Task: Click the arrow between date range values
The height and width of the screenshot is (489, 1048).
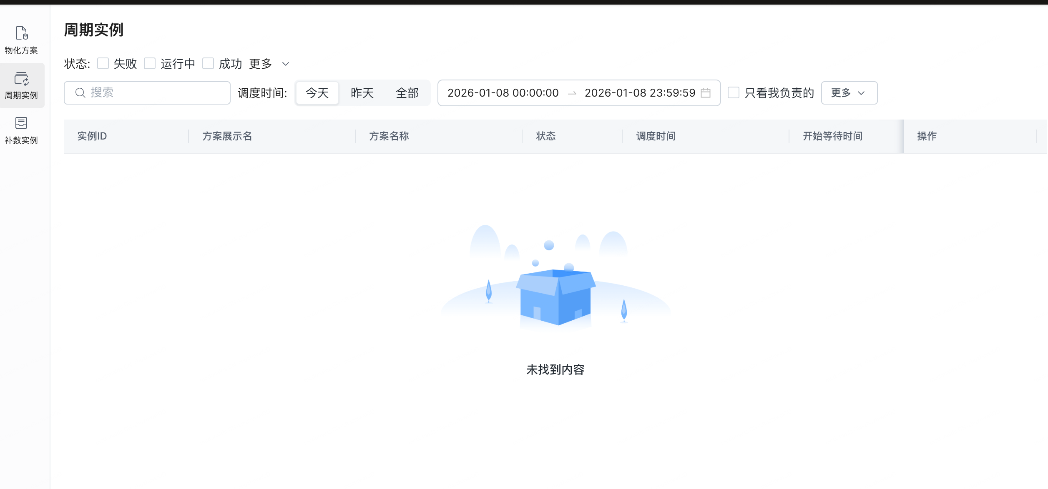Action: pyautogui.click(x=572, y=93)
